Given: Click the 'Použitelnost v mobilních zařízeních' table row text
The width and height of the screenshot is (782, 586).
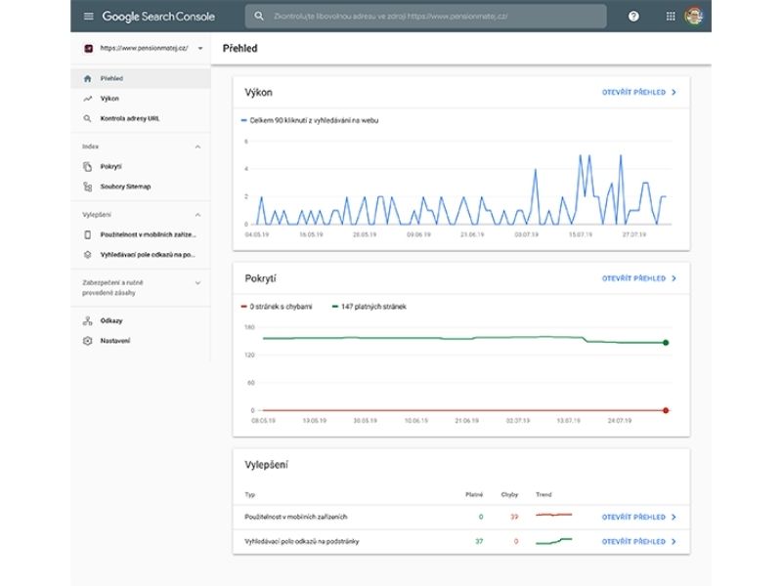Looking at the screenshot, I should tap(296, 518).
